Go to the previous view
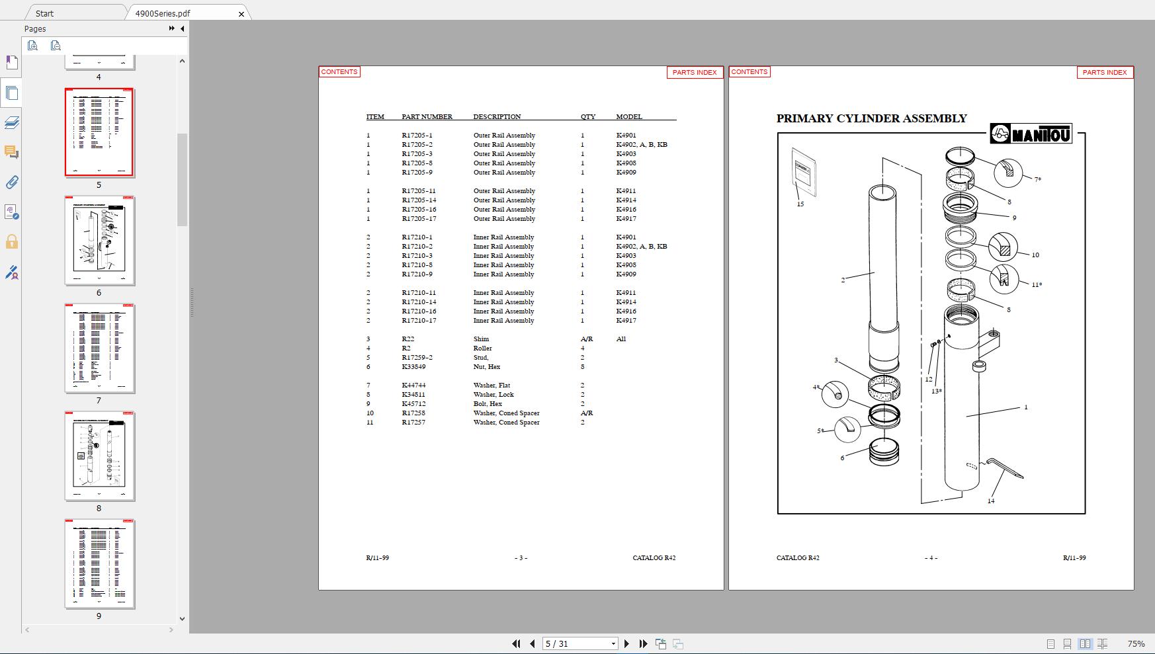Screen dimensions: 1155x654 (660, 643)
